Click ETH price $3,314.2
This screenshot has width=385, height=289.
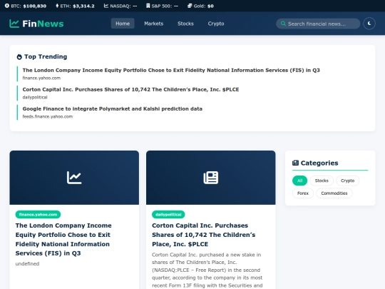point(83,6)
